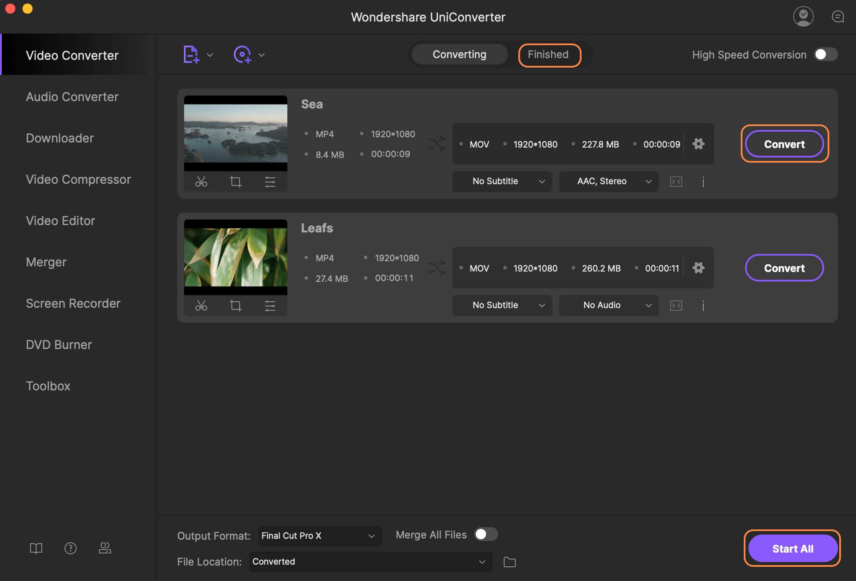Enable Merge All Files toggle

[485, 534]
